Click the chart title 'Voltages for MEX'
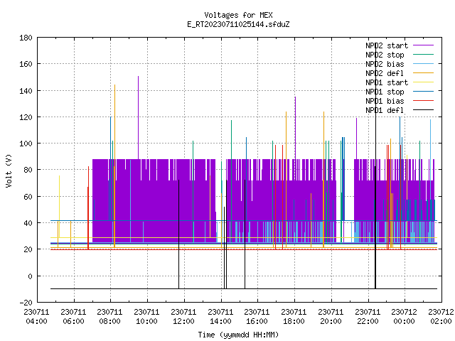 coord(238,15)
